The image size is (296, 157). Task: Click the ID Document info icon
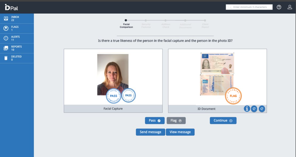(x=247, y=108)
